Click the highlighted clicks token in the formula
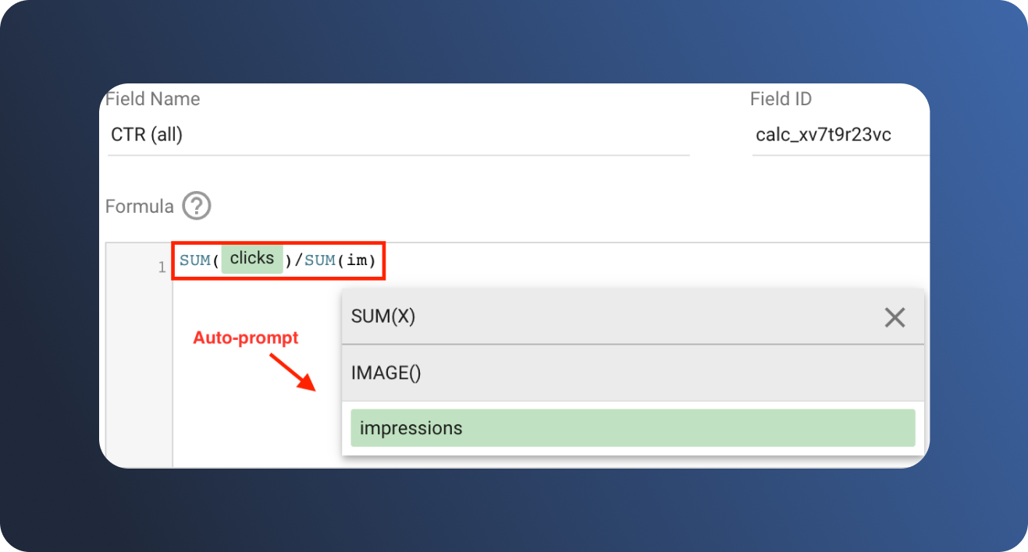Image resolution: width=1028 pixels, height=552 pixels. click(251, 258)
